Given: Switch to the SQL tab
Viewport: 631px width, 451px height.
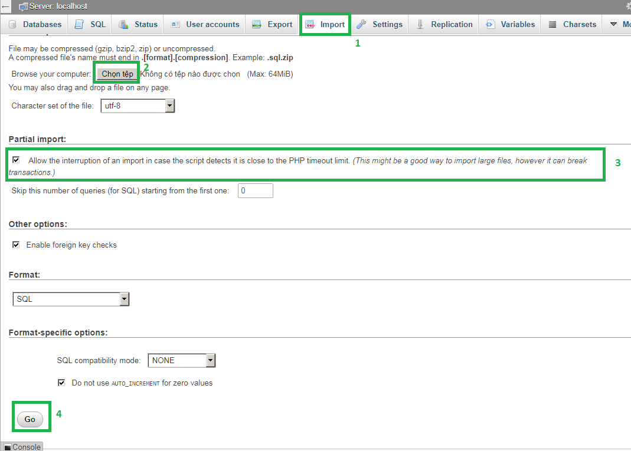Looking at the screenshot, I should (x=90, y=25).
